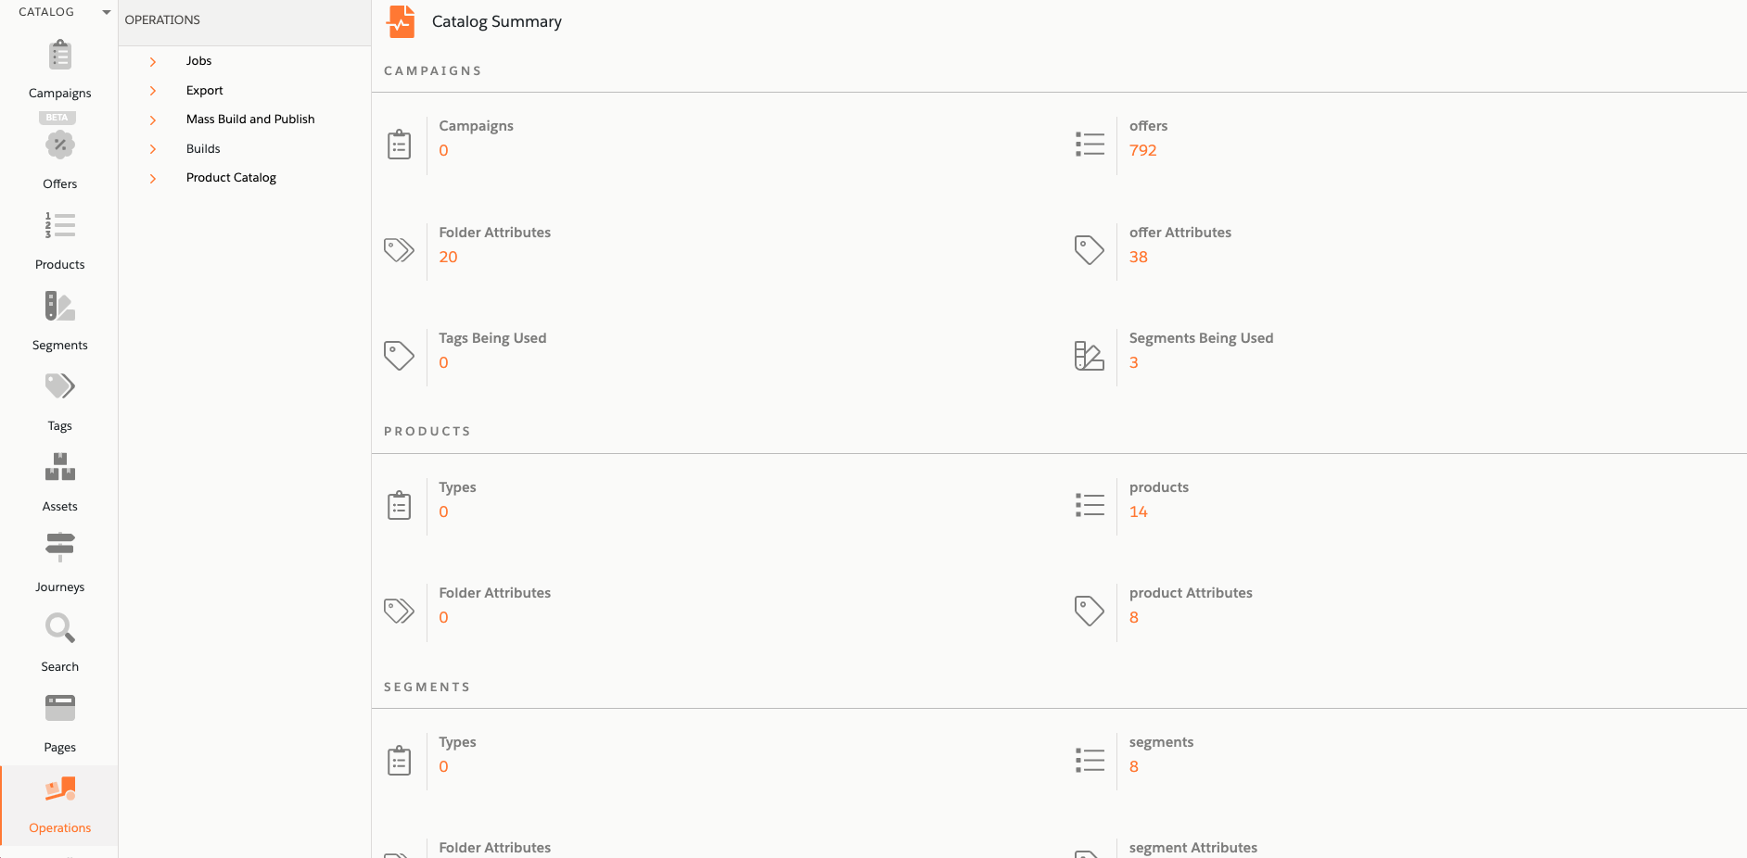Select the Offers percent badge icon
The image size is (1747, 858).
60,145
